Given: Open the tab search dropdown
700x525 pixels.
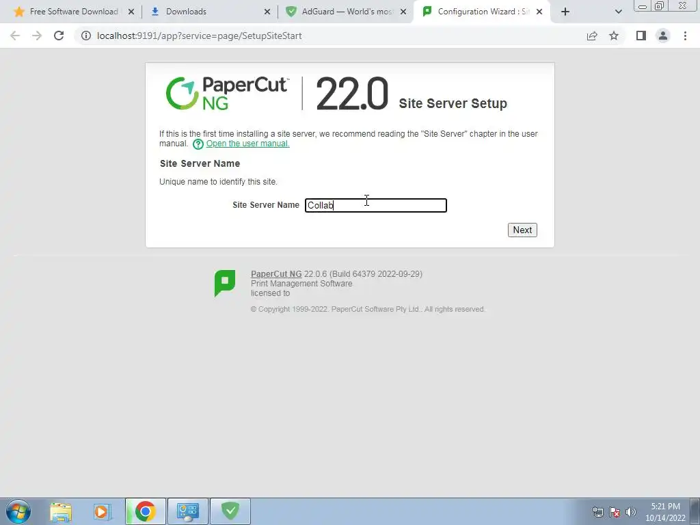Looking at the screenshot, I should tap(618, 12).
